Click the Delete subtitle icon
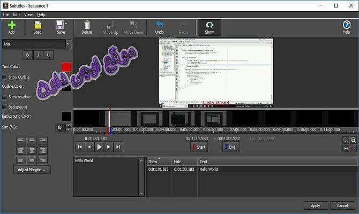 (87, 25)
